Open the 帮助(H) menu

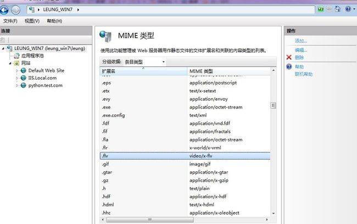pos(54,21)
